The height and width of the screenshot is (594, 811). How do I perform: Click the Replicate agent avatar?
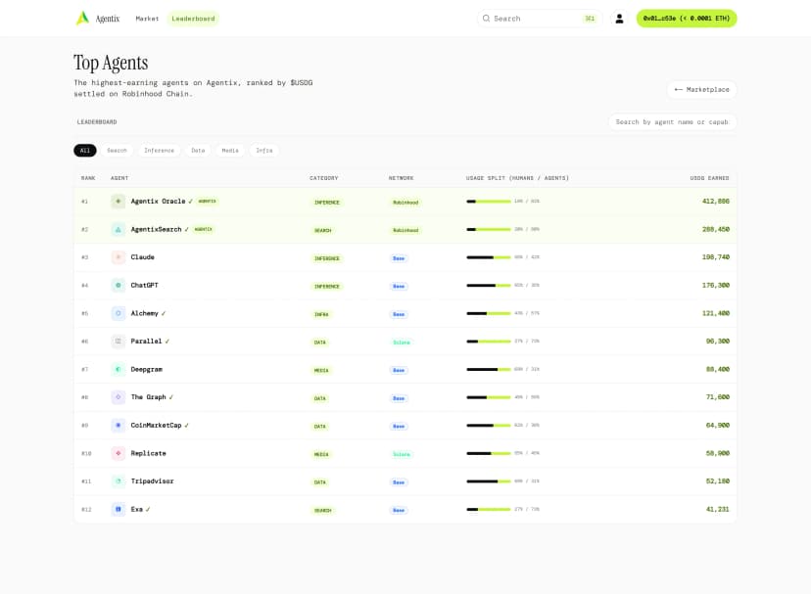[118, 453]
